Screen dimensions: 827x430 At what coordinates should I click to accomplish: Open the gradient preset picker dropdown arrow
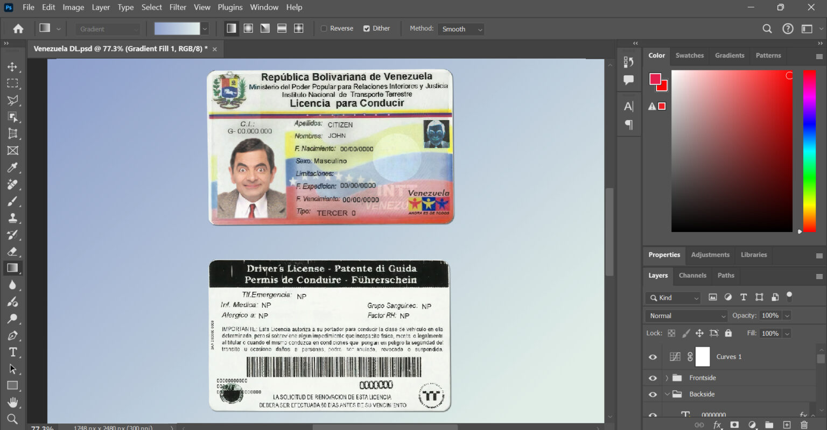click(x=205, y=29)
